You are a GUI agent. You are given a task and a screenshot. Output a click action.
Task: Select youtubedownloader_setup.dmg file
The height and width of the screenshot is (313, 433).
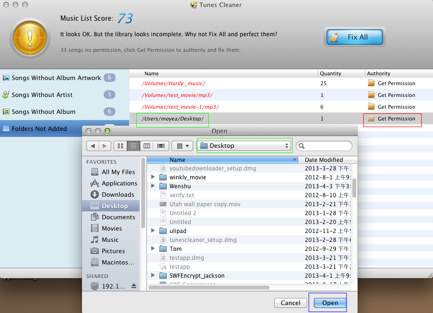click(248, 168)
